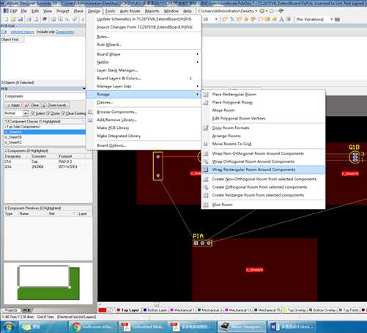The height and width of the screenshot is (333, 367).
Task: Click the red current-layer color swatch
Action: click(103, 310)
